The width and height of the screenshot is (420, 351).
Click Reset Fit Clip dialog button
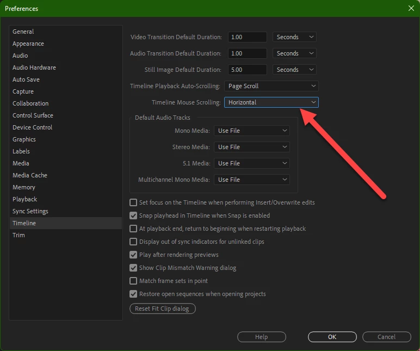coord(163,309)
